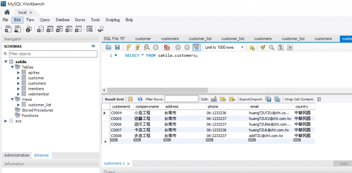Close the local connection tab
Viewport: 352px width, 173px height.
click(31, 13)
